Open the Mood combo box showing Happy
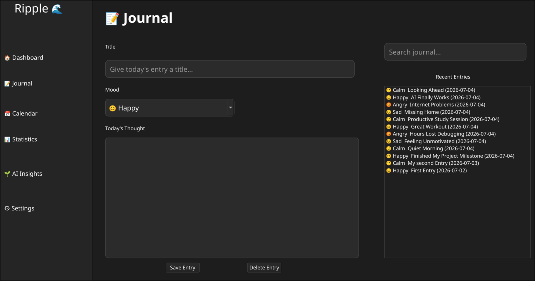 (169, 108)
